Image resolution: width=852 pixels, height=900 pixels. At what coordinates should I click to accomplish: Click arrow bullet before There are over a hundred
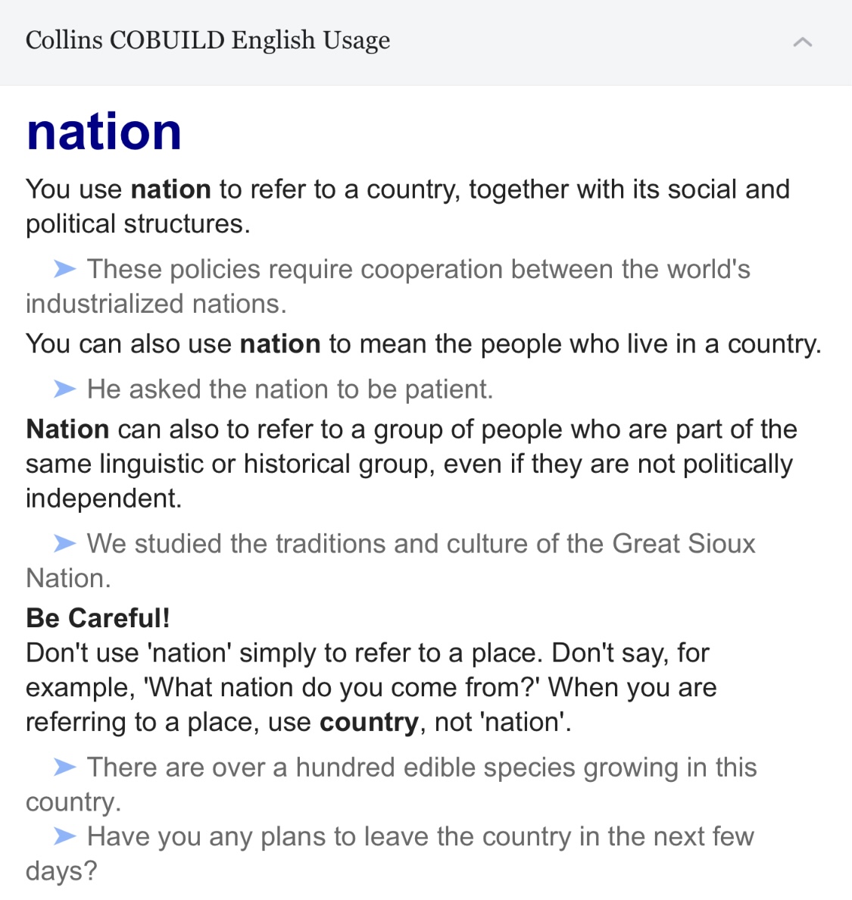click(x=65, y=767)
